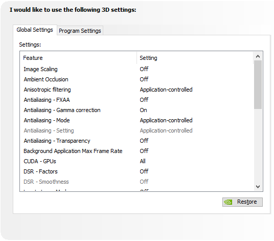Viewport: 274px width, 241px height.
Task: Open the Anisotropic filtering setting value
Action: pos(166,90)
